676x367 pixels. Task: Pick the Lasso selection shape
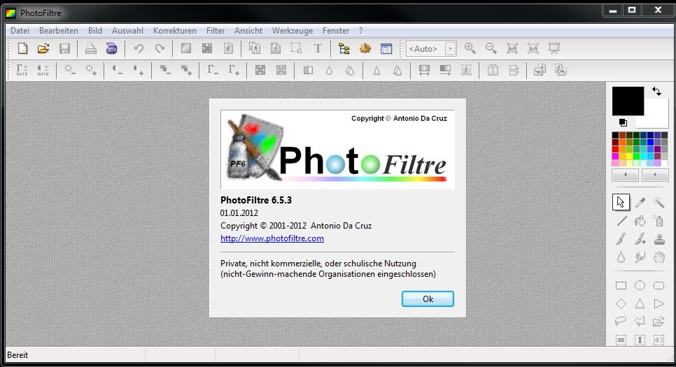[x=621, y=322]
